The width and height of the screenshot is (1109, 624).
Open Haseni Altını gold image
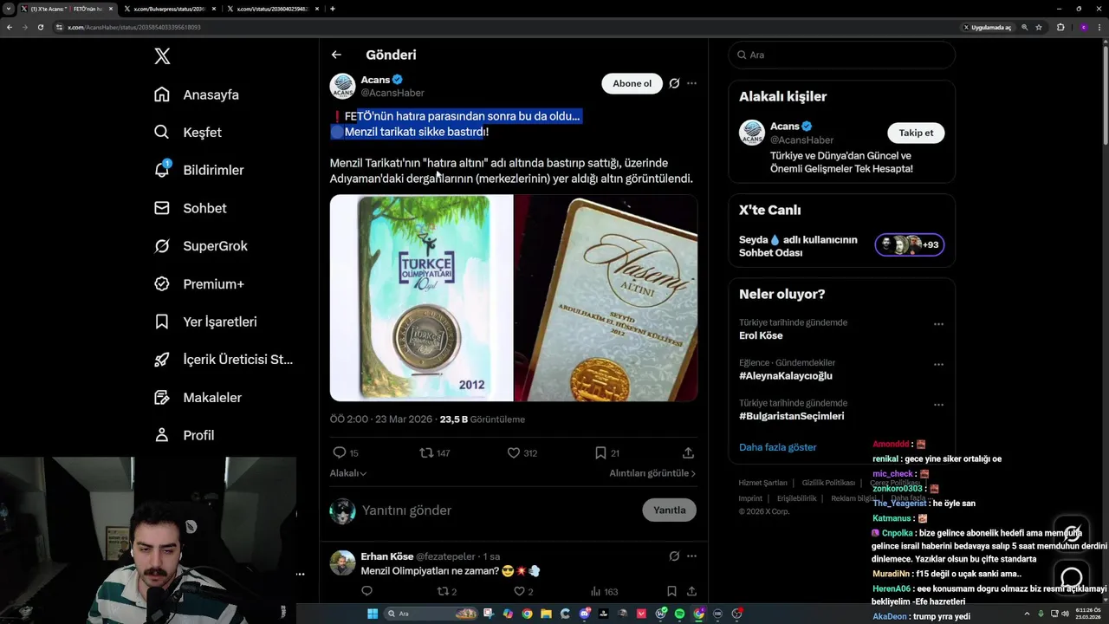pyautogui.click(x=606, y=298)
